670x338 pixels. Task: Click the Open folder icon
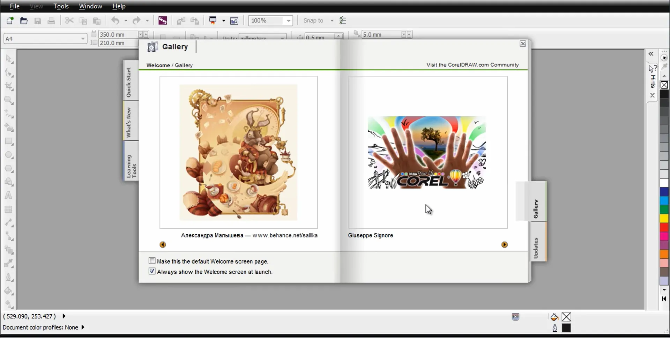pos(24,21)
